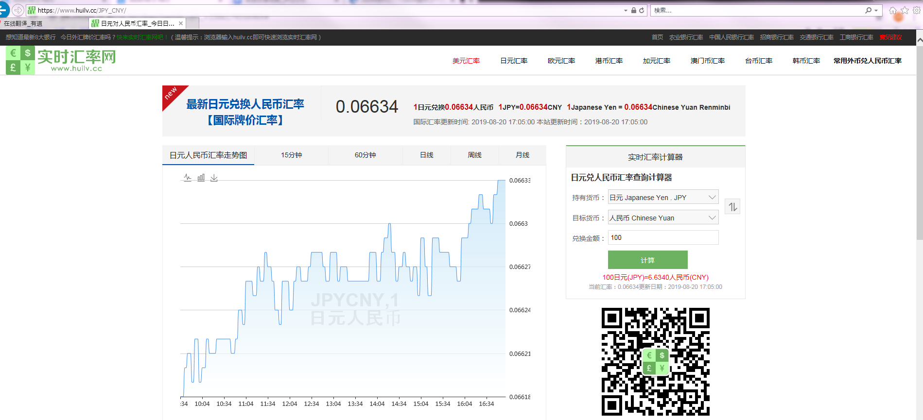Click the browser forward arrow button
The width and height of the screenshot is (923, 420).
[x=18, y=10]
